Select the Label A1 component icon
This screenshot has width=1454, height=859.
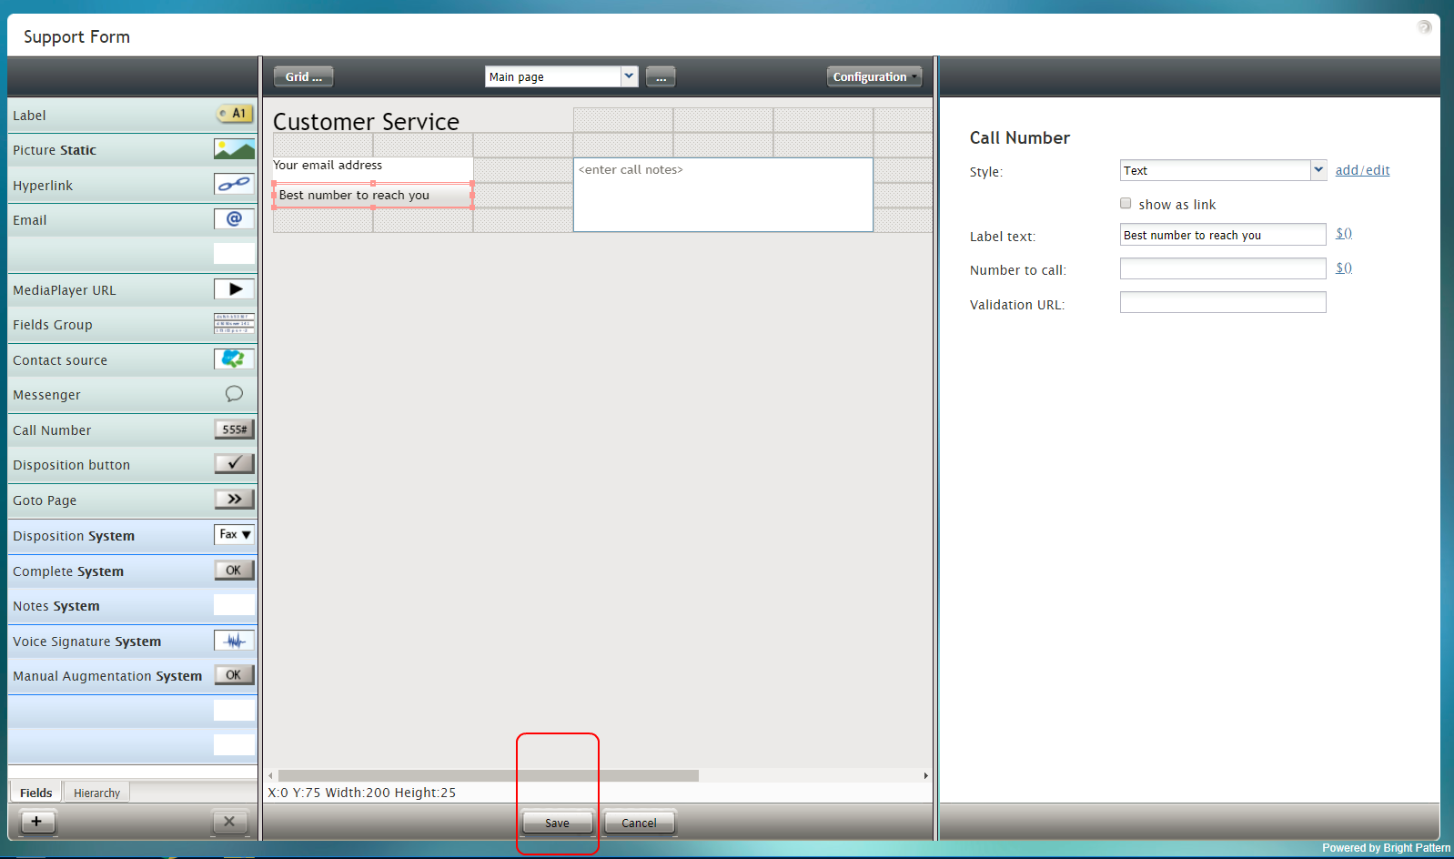(x=234, y=114)
